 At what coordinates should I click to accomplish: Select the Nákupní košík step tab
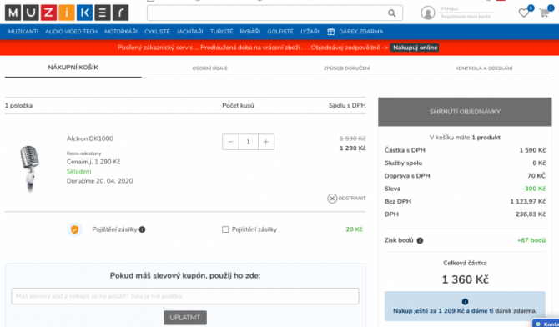[x=73, y=68]
